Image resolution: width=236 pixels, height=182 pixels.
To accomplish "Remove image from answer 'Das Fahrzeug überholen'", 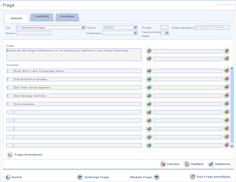I will (227, 95).
